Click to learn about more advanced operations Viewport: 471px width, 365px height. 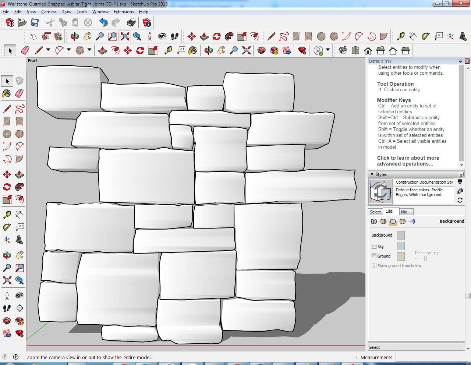(408, 161)
